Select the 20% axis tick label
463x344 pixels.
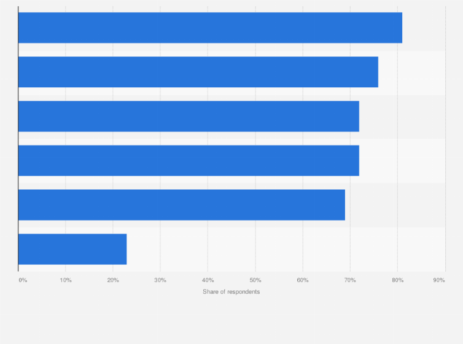[113, 280]
